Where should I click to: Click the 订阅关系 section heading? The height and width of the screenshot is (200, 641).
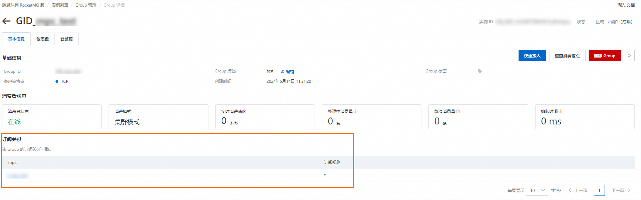click(12, 139)
